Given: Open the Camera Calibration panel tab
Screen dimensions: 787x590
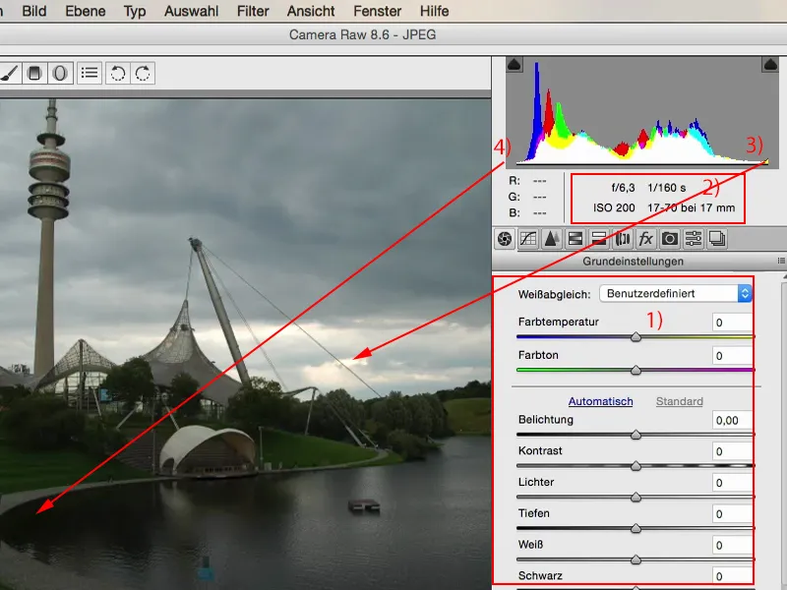Looking at the screenshot, I should click(670, 239).
